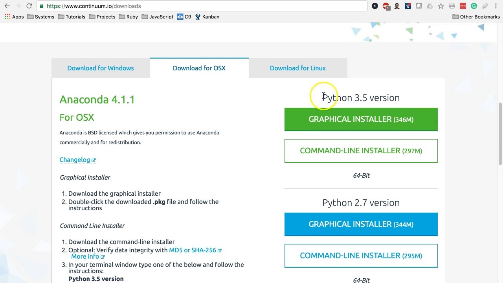Click the 64-Bit label under Python 3.5
The height and width of the screenshot is (283, 503).
coord(361,175)
